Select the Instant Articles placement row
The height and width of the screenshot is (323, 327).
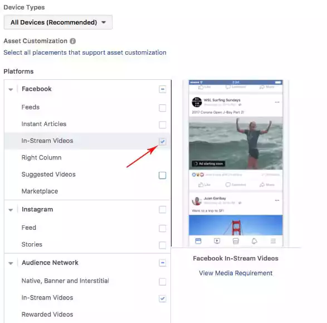[x=87, y=124]
